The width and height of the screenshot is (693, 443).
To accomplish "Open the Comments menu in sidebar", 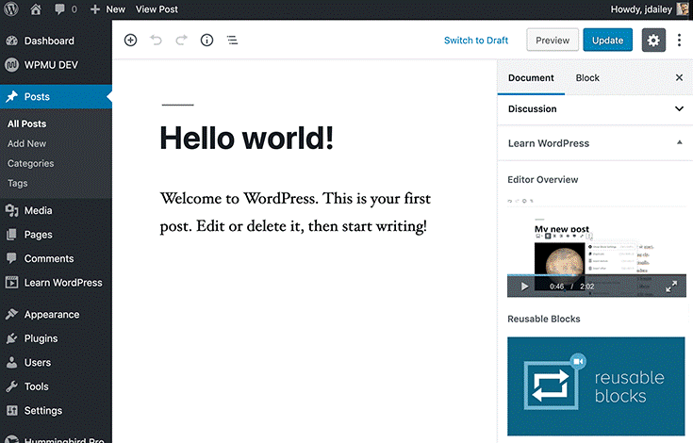I will tap(56, 258).
